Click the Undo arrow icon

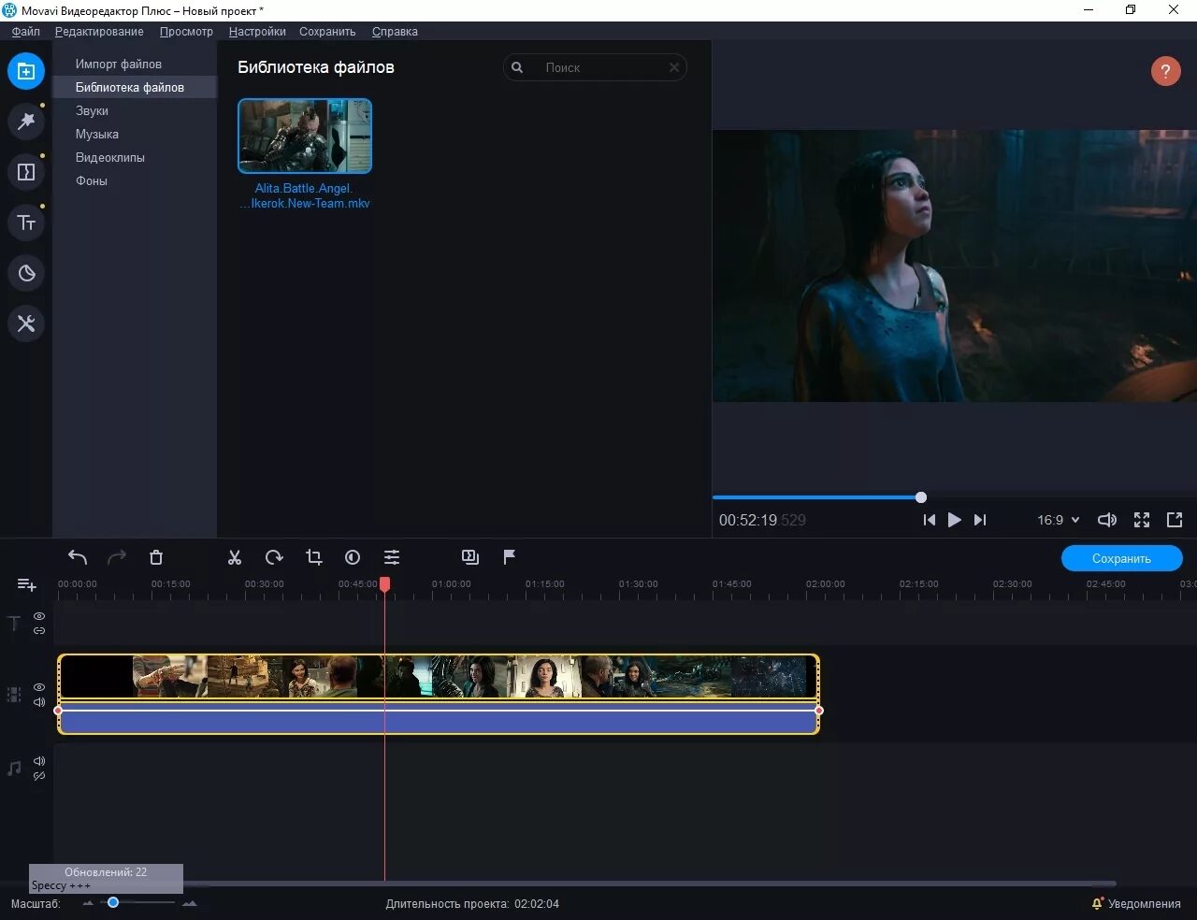(78, 557)
